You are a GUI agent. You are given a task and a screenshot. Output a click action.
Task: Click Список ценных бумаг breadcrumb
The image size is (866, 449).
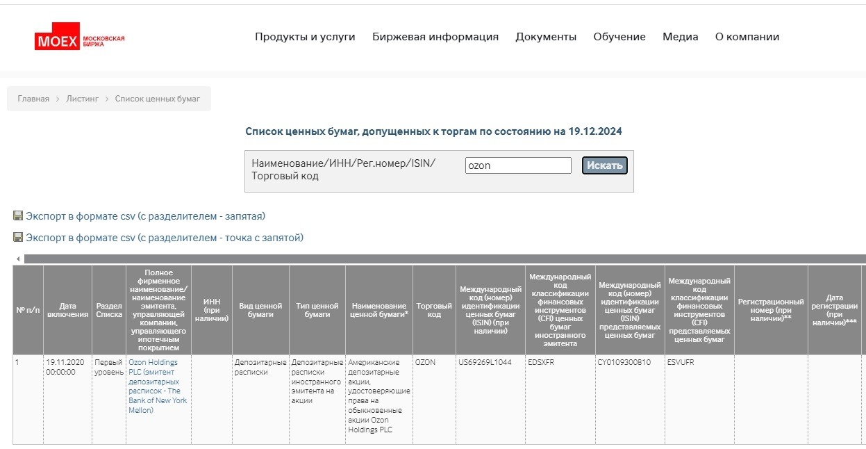tap(158, 99)
